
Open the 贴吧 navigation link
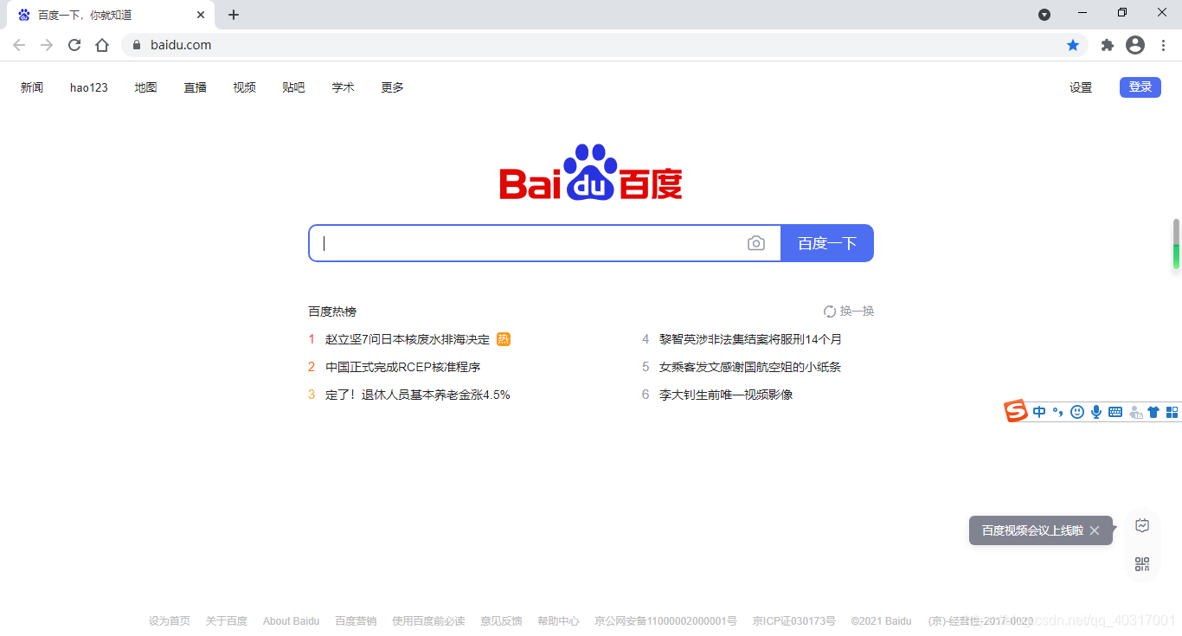[x=294, y=87]
